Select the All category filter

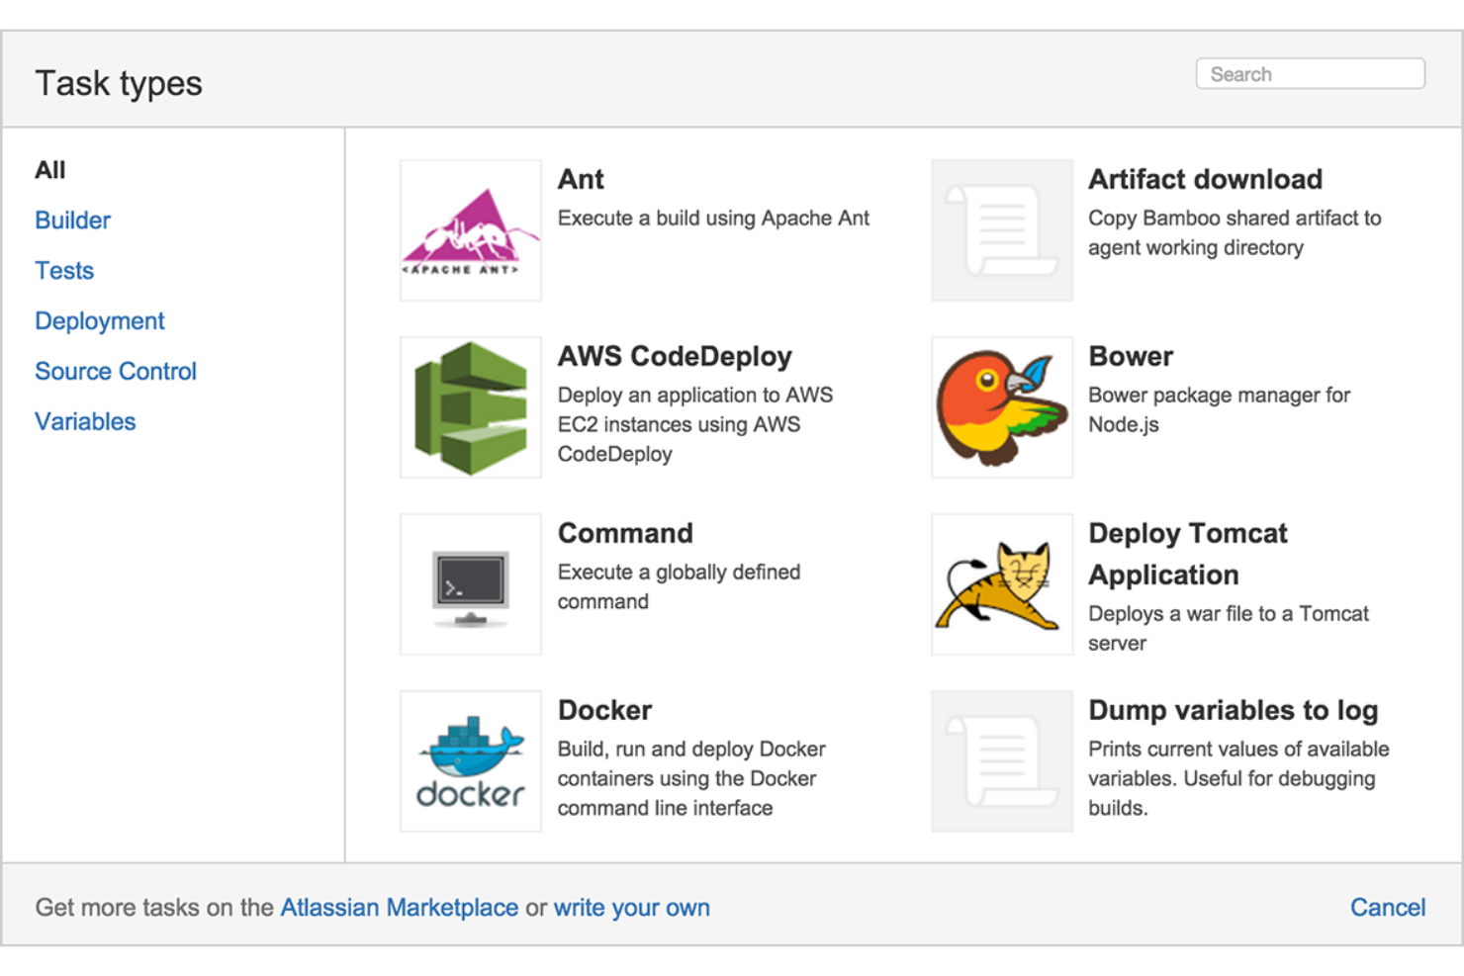tap(49, 169)
